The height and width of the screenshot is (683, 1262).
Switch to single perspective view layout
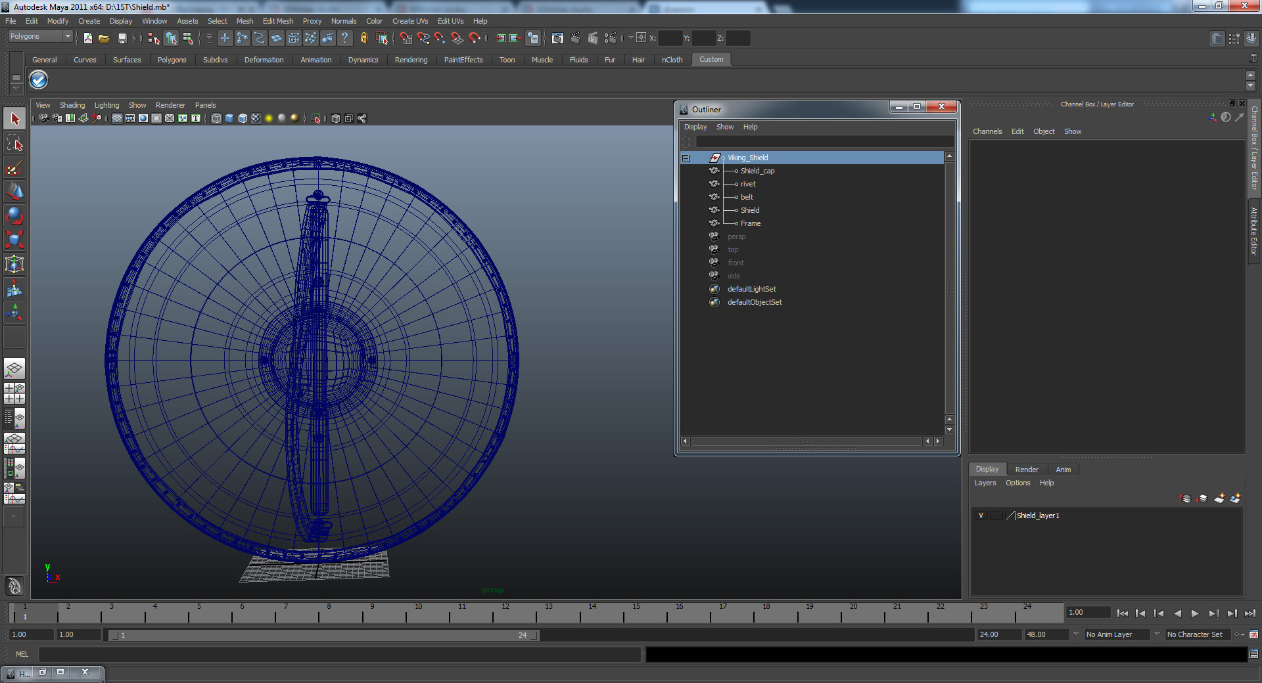click(x=14, y=368)
